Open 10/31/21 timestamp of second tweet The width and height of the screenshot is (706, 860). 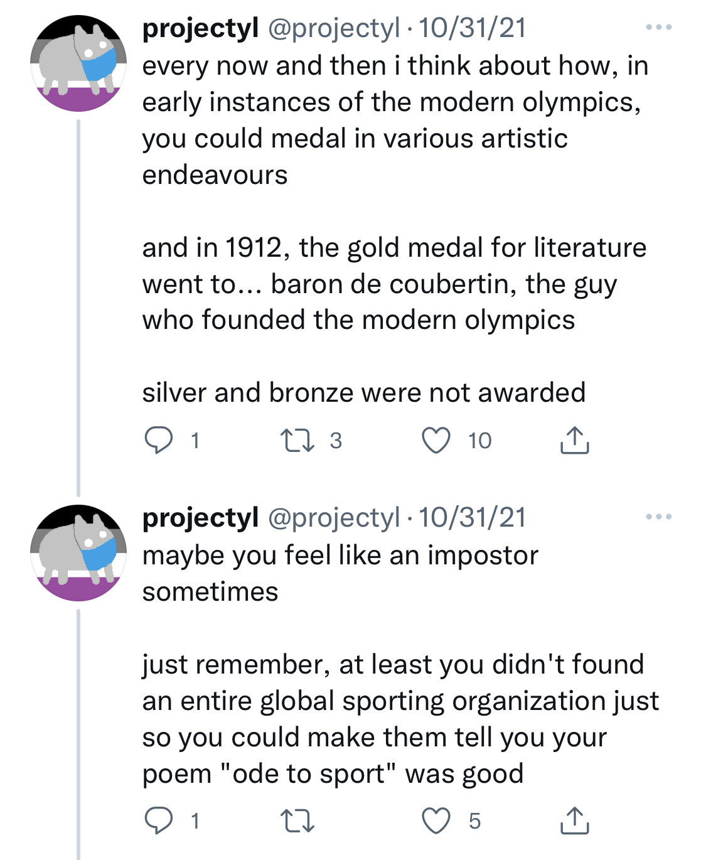tap(472, 518)
